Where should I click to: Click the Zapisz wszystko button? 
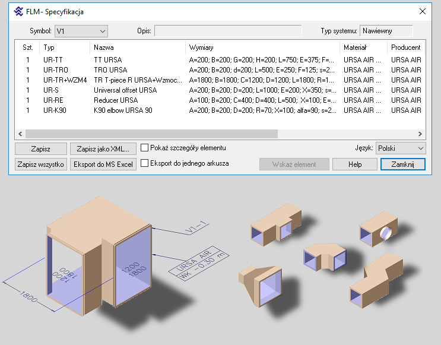tap(41, 164)
